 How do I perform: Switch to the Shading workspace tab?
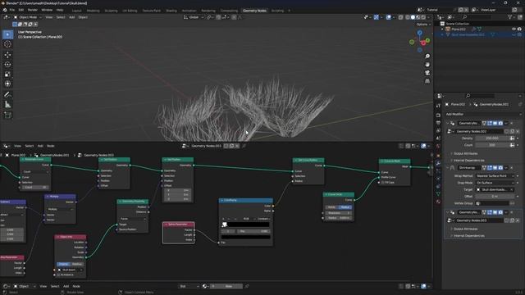(171, 11)
